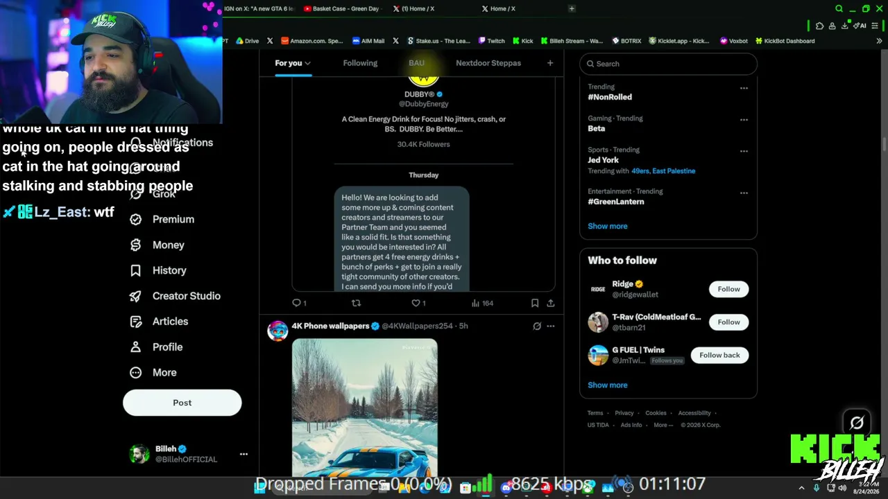
Task: Open the floating Grok button
Action: point(857,422)
